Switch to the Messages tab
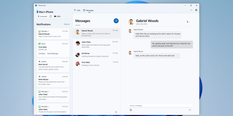This screenshot has width=233, height=116. [x=88, y=10]
